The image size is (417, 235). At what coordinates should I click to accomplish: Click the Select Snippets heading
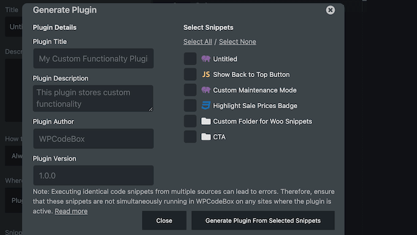coord(208,28)
